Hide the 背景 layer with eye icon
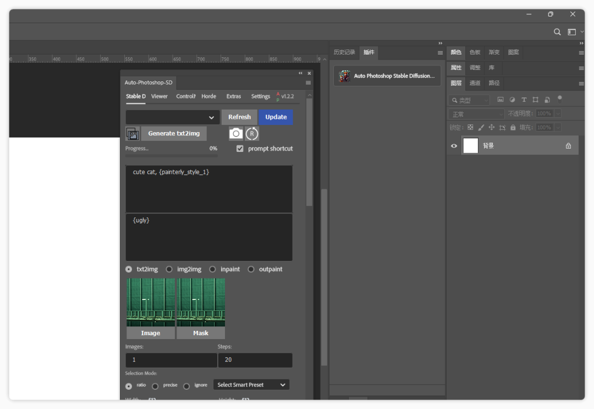The image size is (594, 409). click(454, 146)
